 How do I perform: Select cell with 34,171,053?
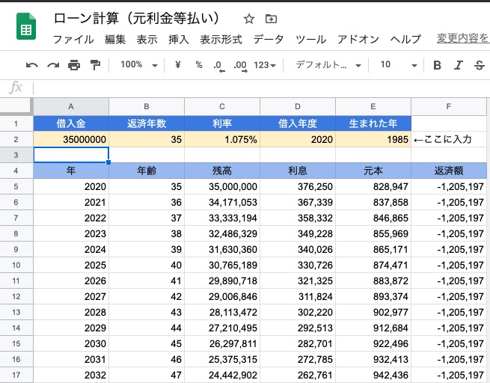pyautogui.click(x=222, y=202)
